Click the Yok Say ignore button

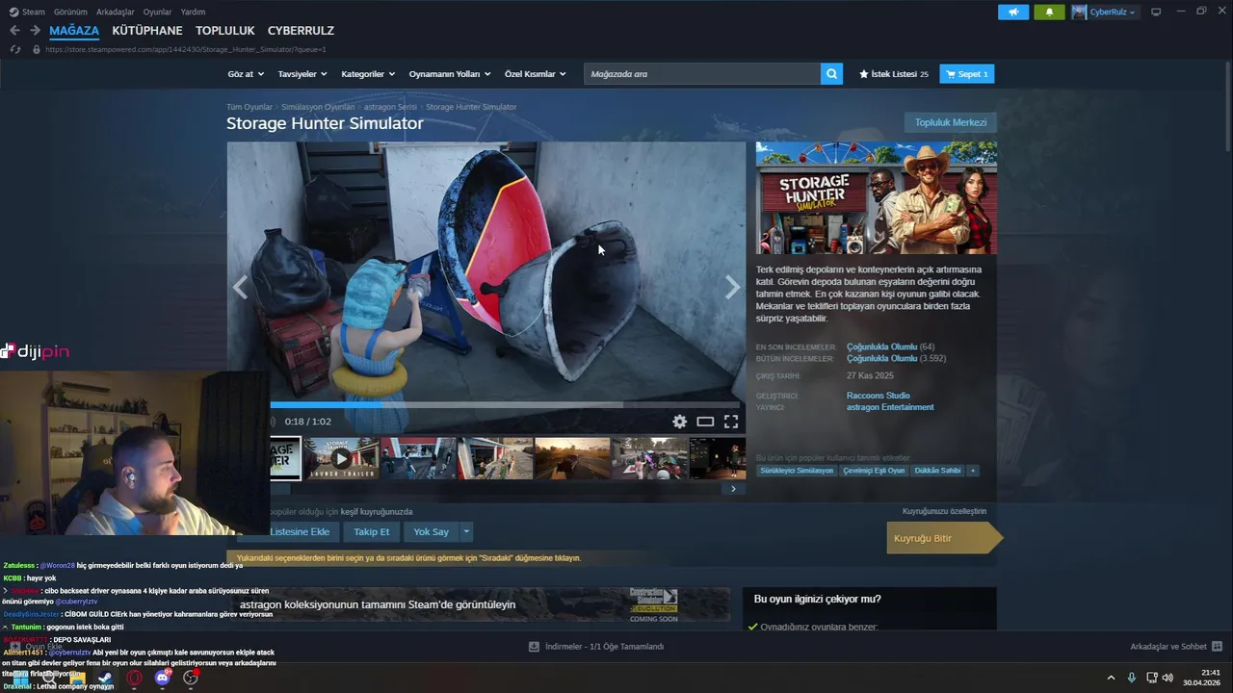pos(431,531)
